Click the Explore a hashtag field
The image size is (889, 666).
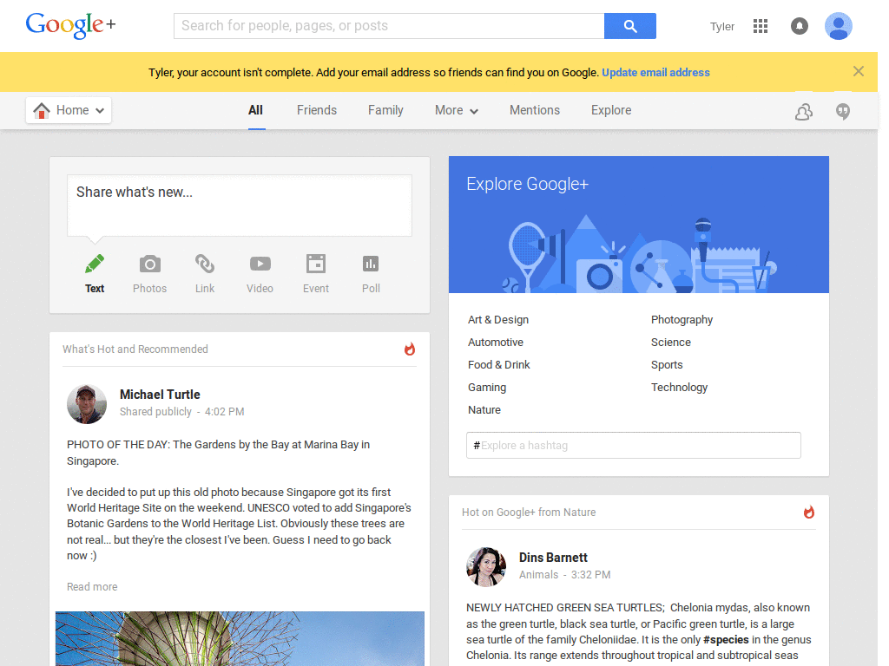pyautogui.click(x=633, y=445)
